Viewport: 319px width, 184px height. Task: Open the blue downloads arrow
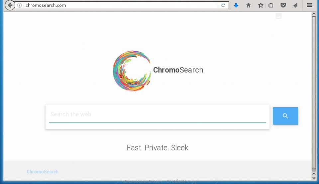236,5
